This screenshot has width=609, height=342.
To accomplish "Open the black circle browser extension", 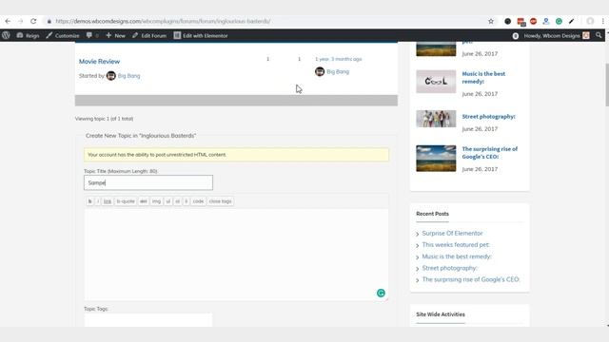I will click(x=507, y=21).
